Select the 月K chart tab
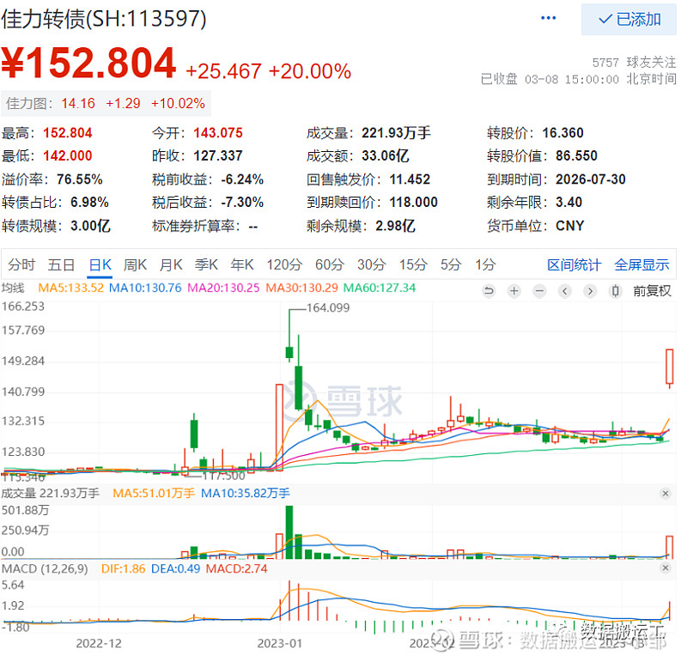 tap(171, 264)
